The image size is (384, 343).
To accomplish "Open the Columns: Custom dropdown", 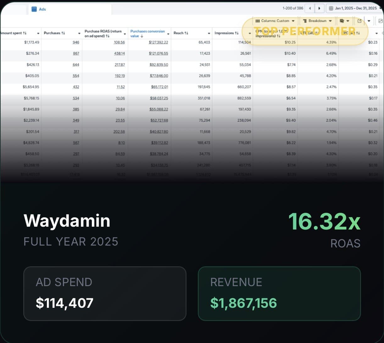I will coord(275,21).
